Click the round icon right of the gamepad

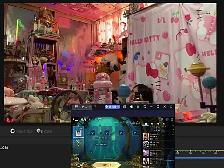click(x=131, y=107)
